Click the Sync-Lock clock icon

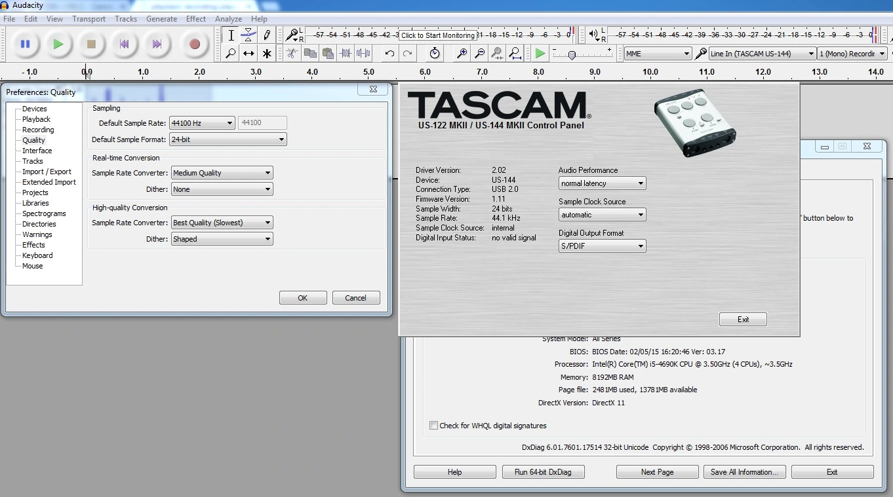(435, 53)
